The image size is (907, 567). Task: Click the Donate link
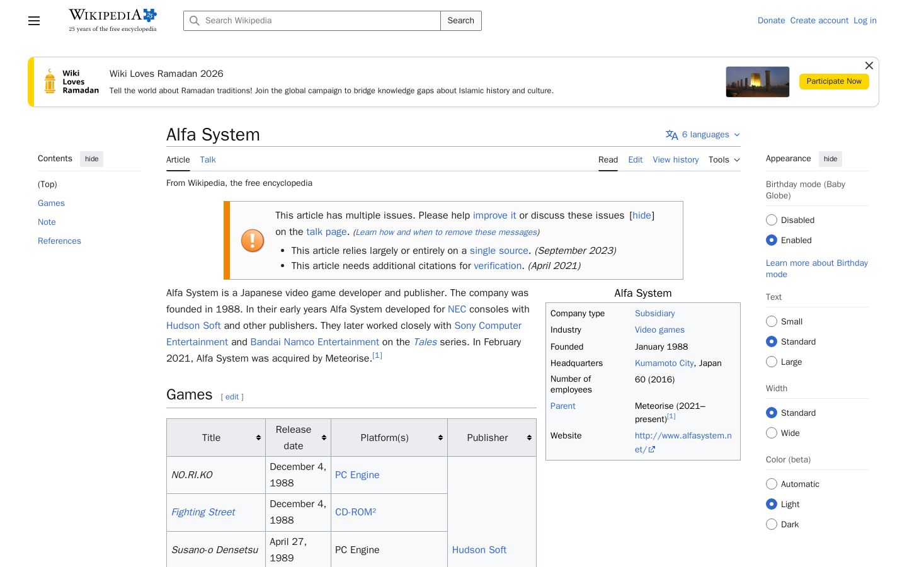(x=771, y=21)
